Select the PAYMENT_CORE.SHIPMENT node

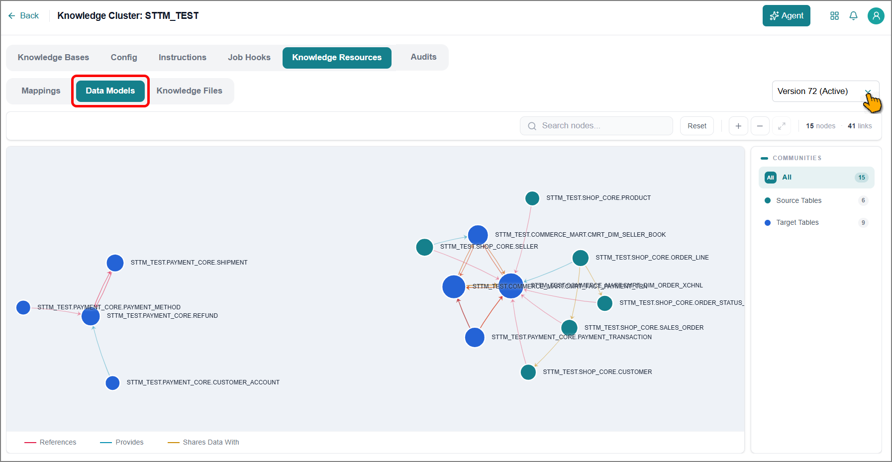click(115, 263)
